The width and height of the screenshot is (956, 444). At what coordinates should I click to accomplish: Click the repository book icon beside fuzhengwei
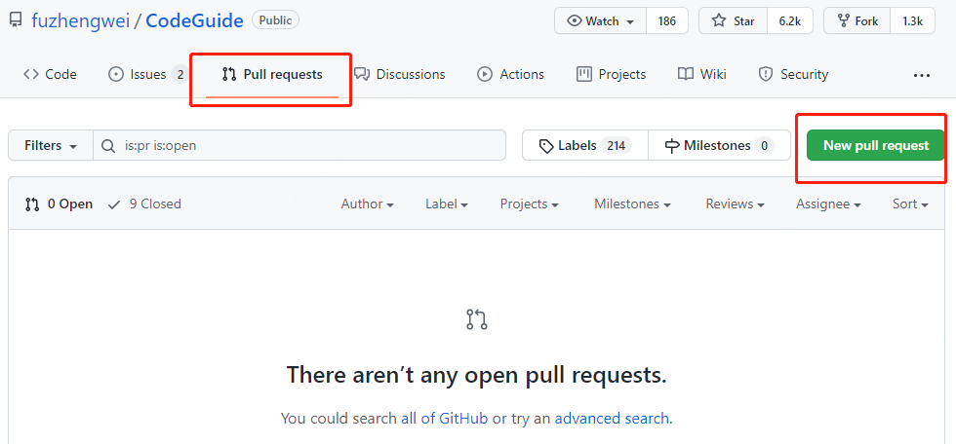click(x=16, y=20)
